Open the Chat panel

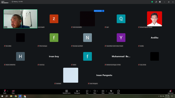(87, 92)
